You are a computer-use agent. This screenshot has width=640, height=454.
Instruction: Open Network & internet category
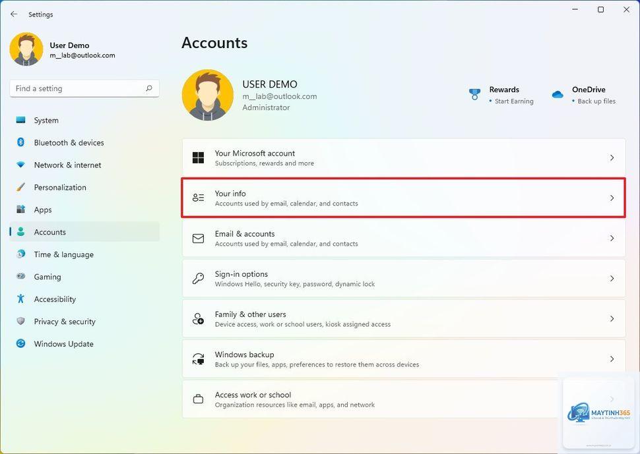pos(84,165)
